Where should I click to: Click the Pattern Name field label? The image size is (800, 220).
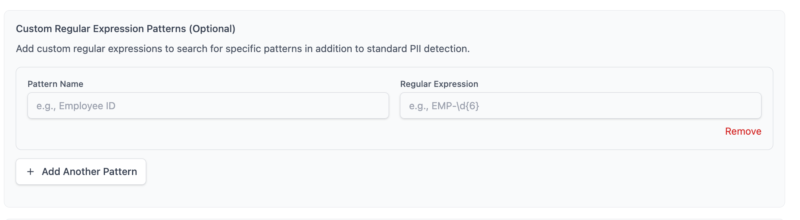pos(55,84)
